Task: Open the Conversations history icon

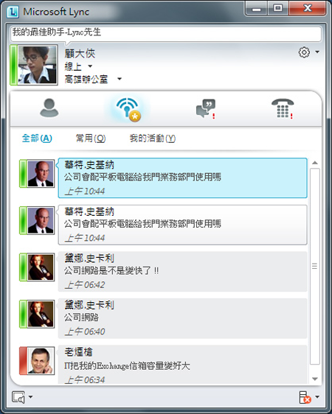Action: [206, 108]
